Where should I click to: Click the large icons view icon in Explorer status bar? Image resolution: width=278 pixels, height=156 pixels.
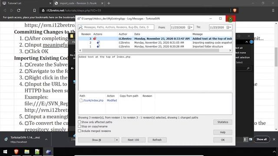tap(250, 140)
